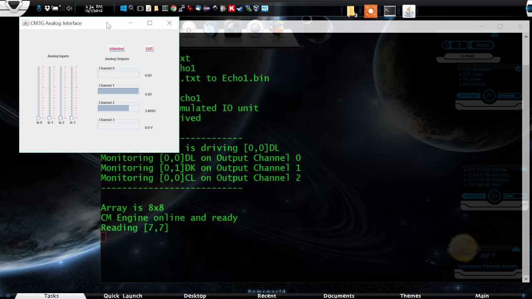Click the Attention button
This screenshot has width=532, height=299.
116,49
